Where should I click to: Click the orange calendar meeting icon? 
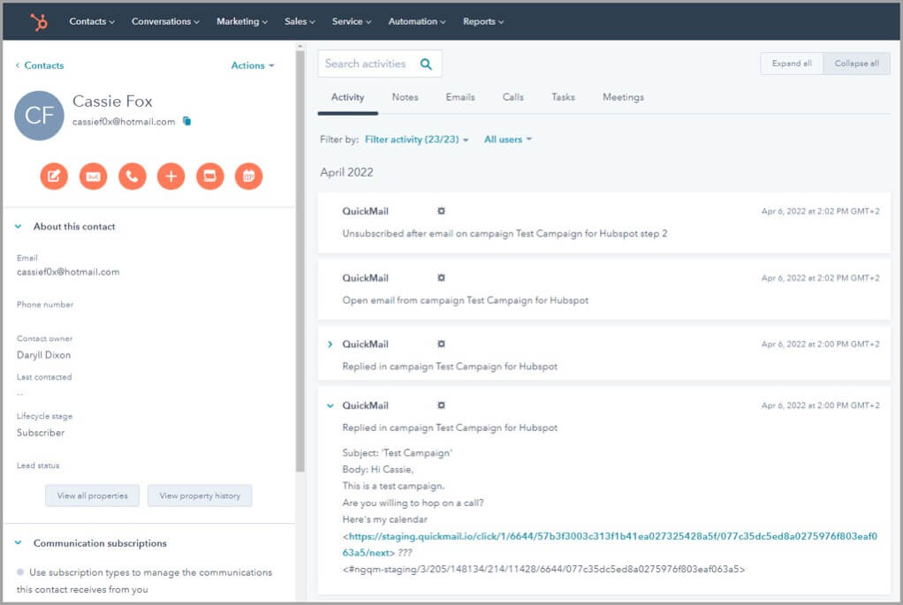248,177
